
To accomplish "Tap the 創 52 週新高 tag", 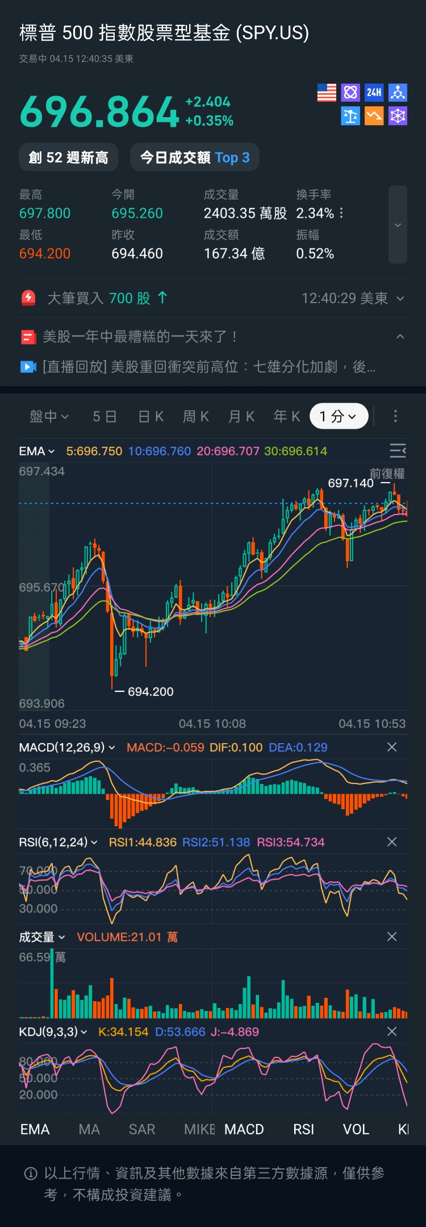I will pyautogui.click(x=68, y=157).
